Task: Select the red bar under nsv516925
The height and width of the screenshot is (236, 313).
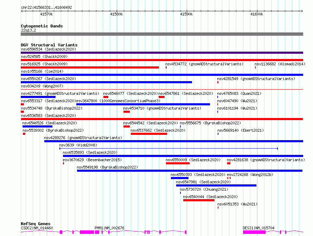Action: click(90, 67)
